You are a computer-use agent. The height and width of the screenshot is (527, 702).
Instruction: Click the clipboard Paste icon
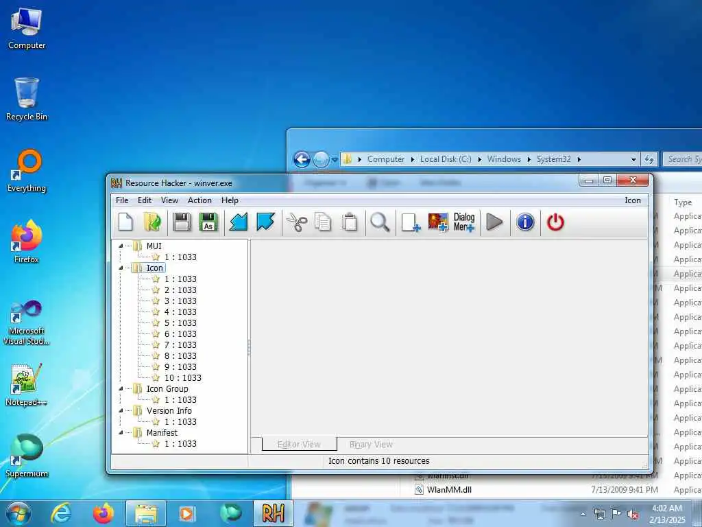coord(350,222)
